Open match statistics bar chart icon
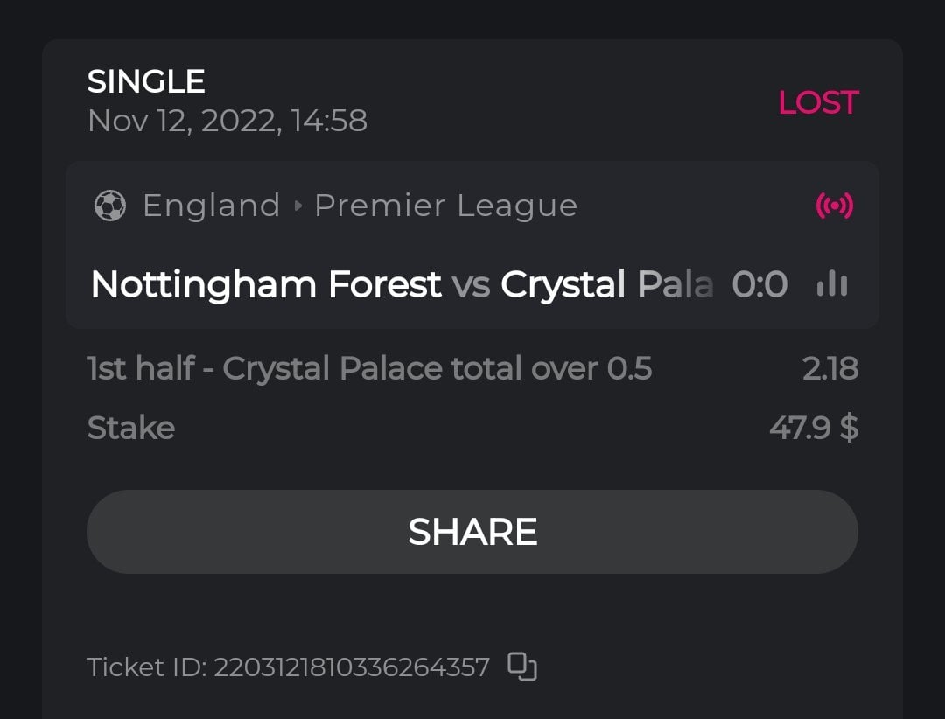The image size is (945, 719). pos(832,284)
